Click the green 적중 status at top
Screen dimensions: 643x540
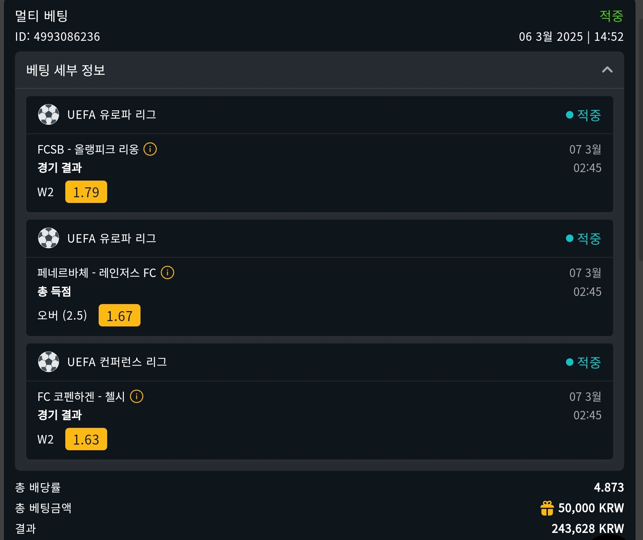click(x=611, y=16)
